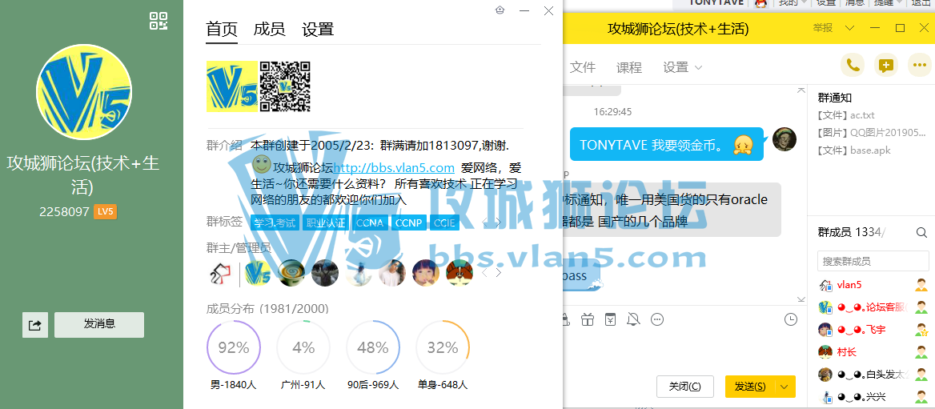
Task: Click the CCNP group tag
Action: click(408, 223)
